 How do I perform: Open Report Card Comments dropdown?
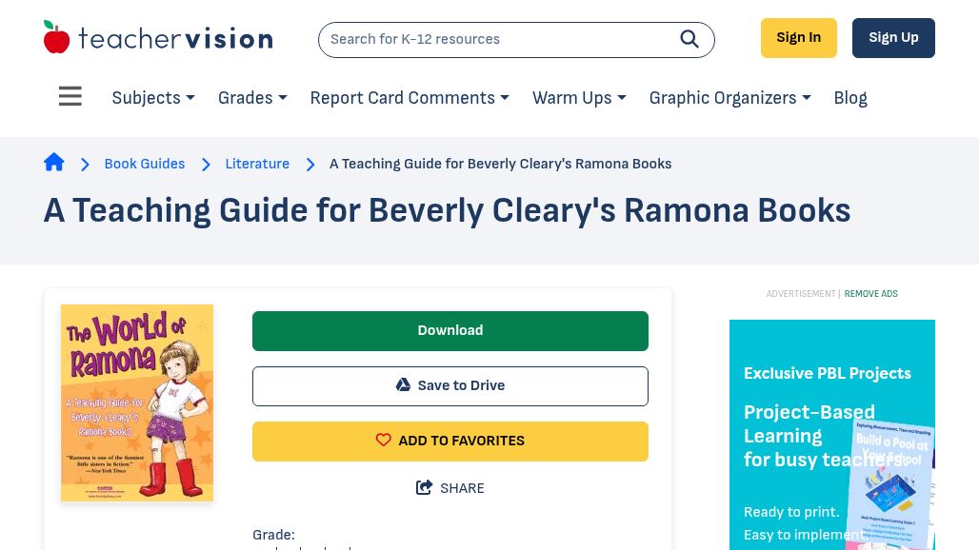pyautogui.click(x=410, y=98)
